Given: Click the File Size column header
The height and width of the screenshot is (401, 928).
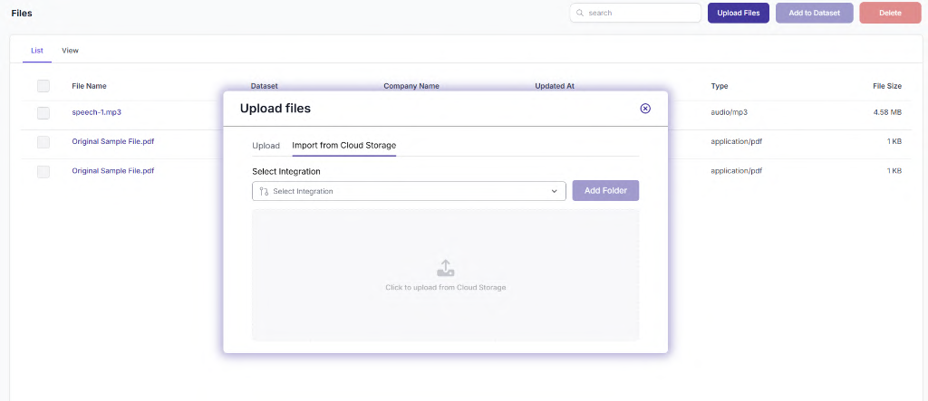Looking at the screenshot, I should tap(887, 86).
